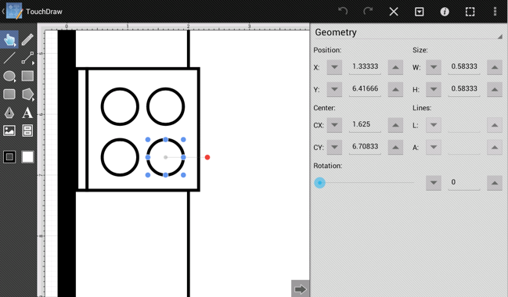This screenshot has width=508, height=297.
Task: Decrease the CX center value
Action: tap(334, 125)
